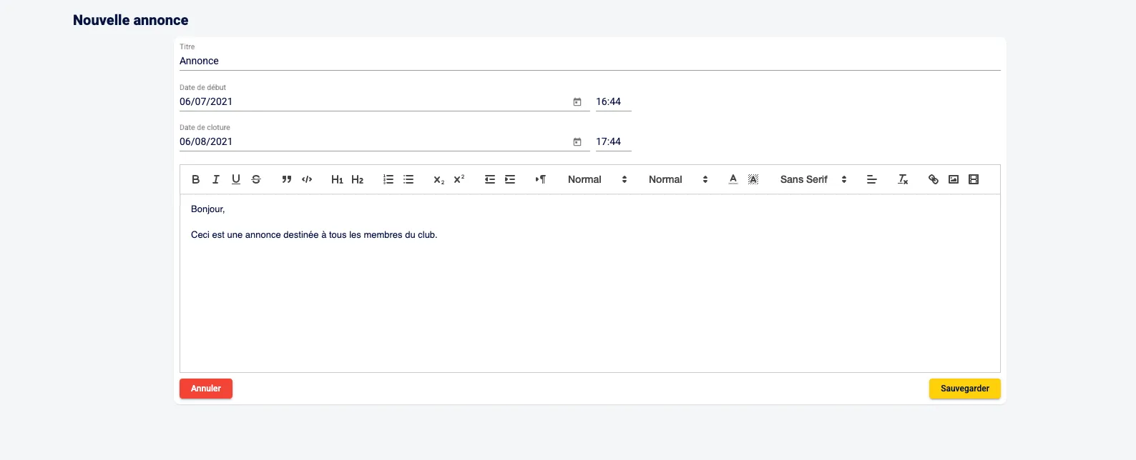The width and height of the screenshot is (1136, 460).
Task: Click the Annuler button
Action: point(206,389)
